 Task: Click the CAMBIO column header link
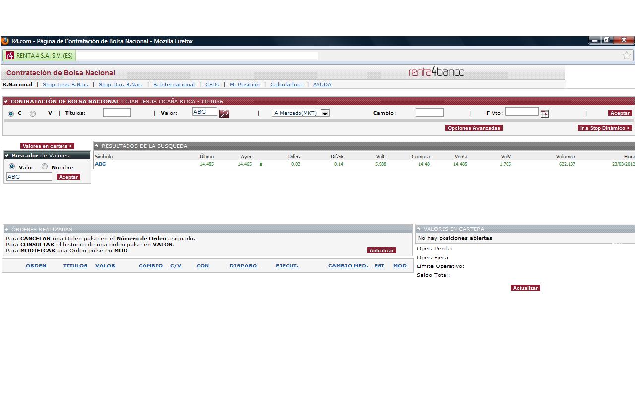(x=151, y=266)
